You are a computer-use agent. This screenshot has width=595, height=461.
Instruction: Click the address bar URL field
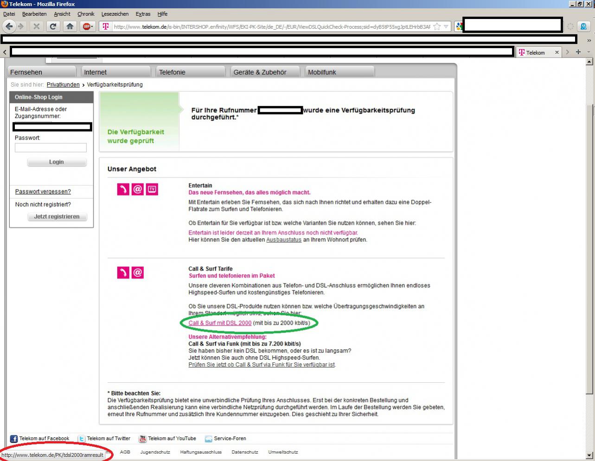tap(272, 26)
